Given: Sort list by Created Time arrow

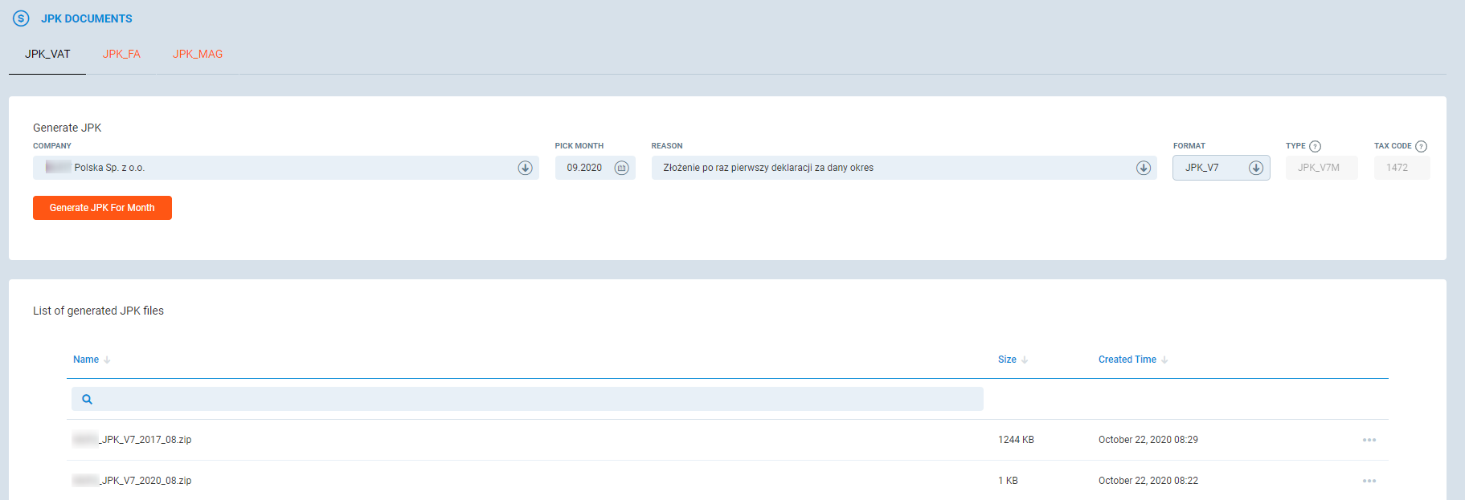Looking at the screenshot, I should point(1164,360).
